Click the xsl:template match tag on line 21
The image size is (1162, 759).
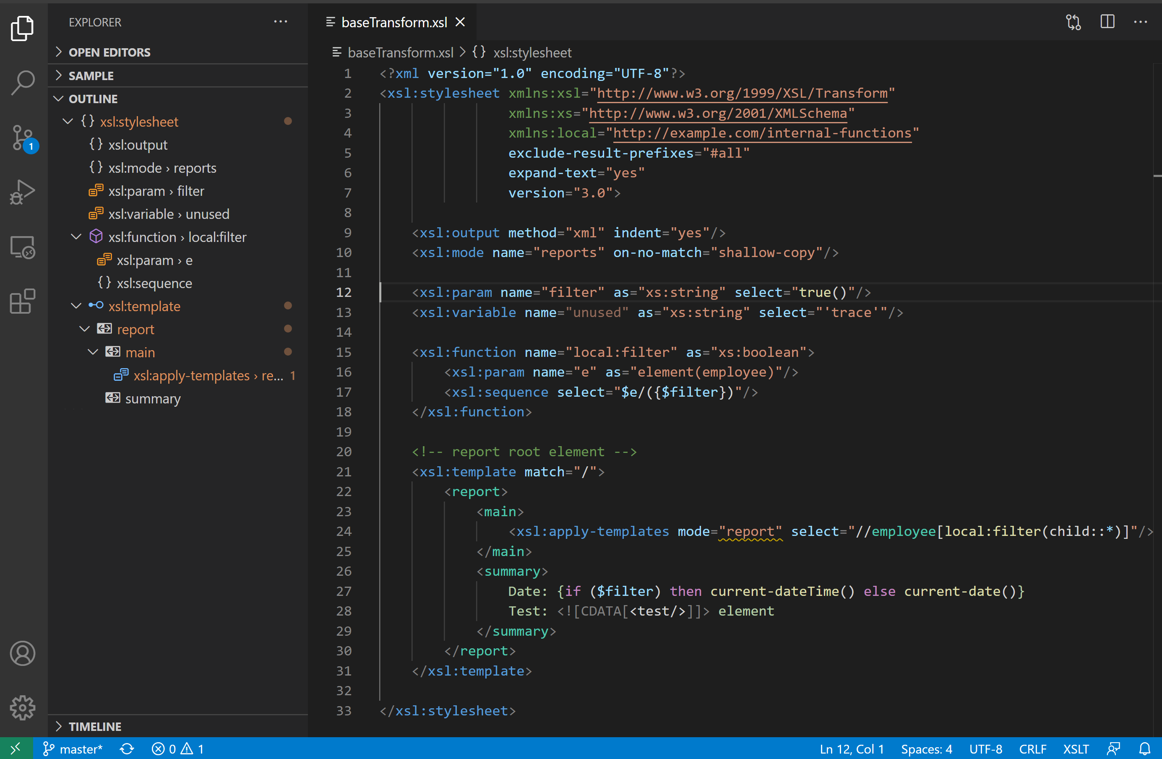468,471
